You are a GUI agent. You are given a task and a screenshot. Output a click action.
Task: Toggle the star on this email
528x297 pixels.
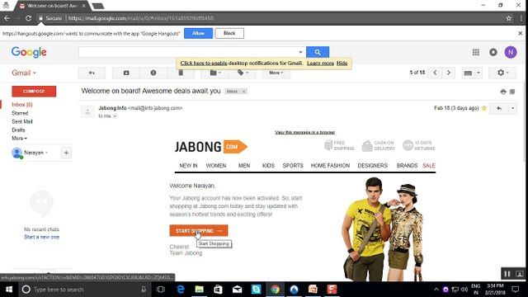coord(484,108)
